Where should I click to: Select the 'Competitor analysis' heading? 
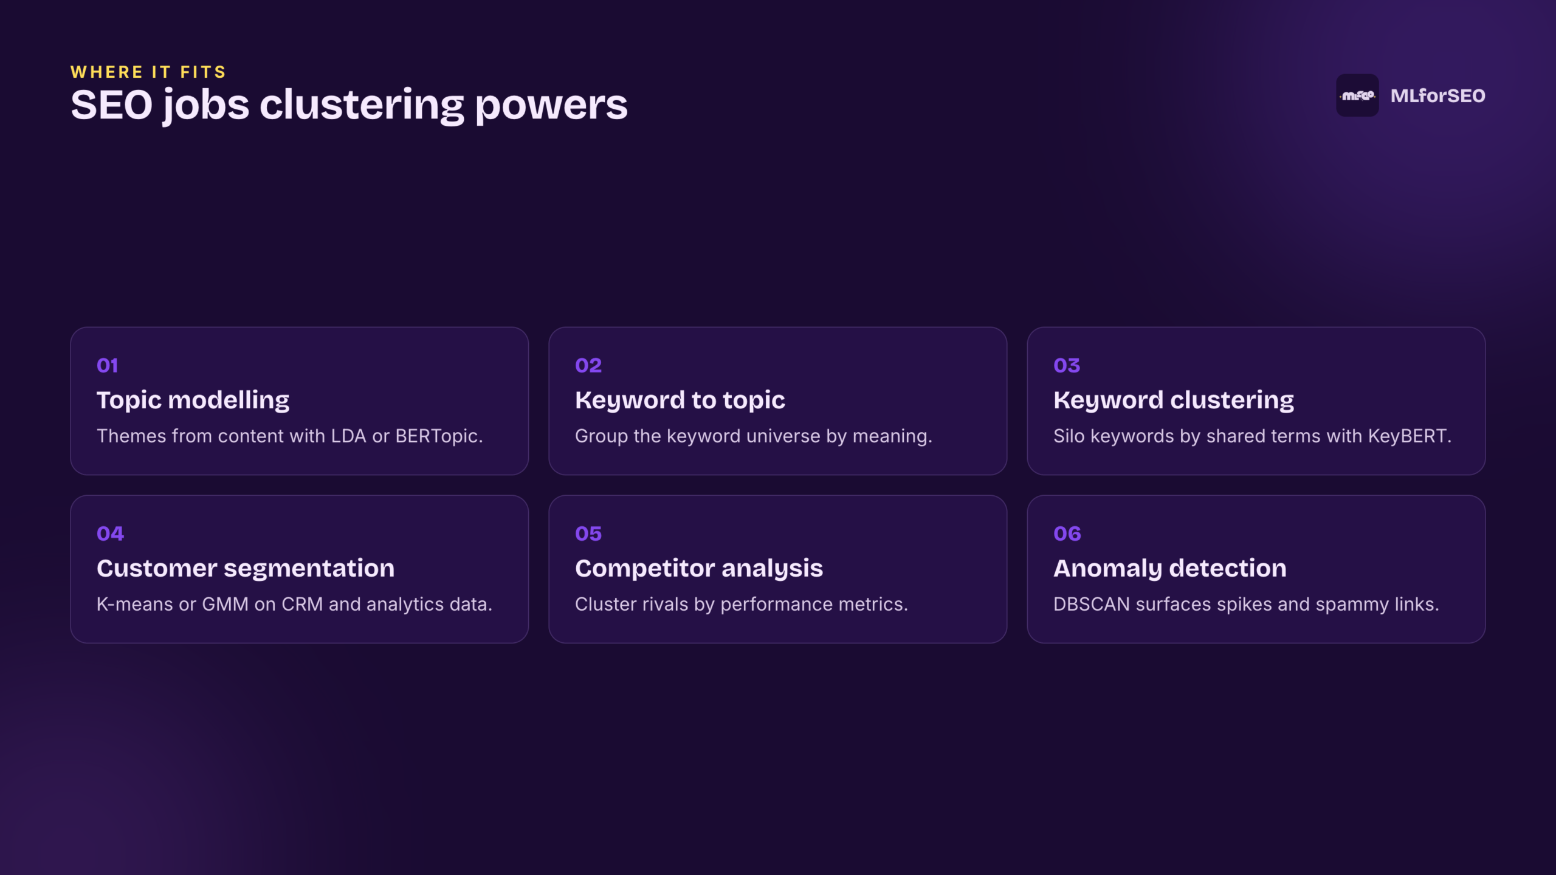tap(699, 569)
